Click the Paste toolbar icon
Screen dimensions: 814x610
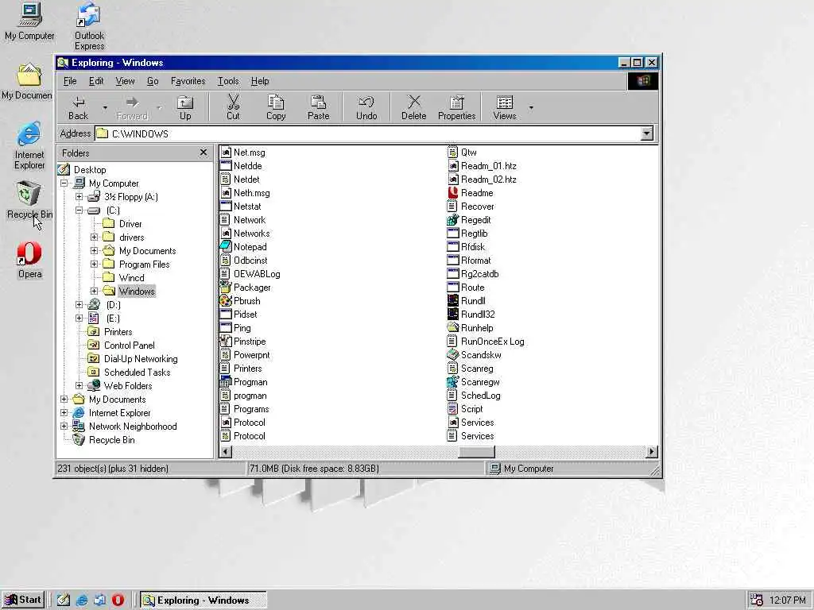(318, 107)
